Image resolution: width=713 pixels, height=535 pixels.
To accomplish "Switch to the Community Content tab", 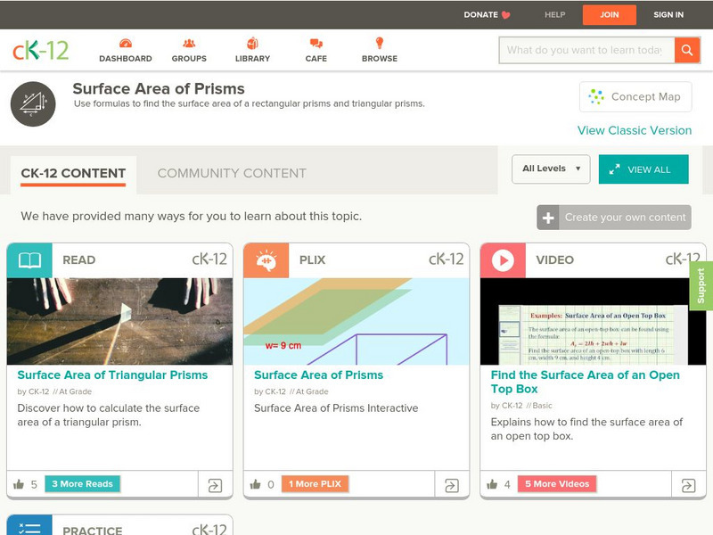I will (232, 173).
